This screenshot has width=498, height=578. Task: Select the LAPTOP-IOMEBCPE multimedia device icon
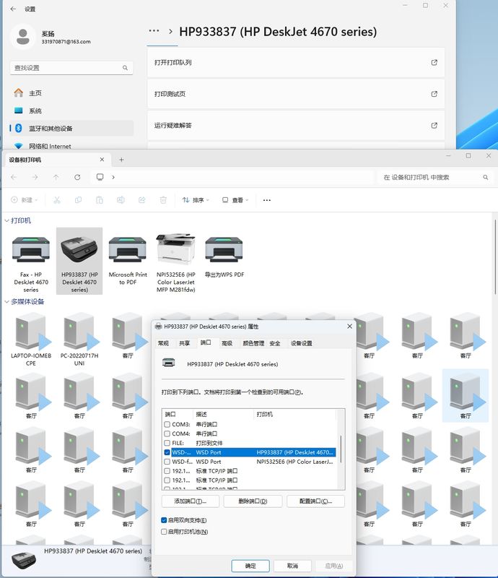(x=30, y=332)
